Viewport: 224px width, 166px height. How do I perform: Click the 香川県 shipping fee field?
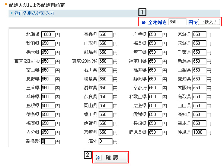106,114
